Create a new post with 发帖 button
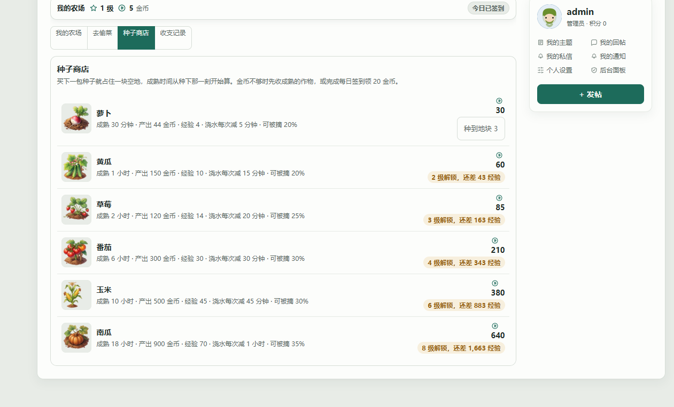The image size is (674, 407). (x=591, y=94)
